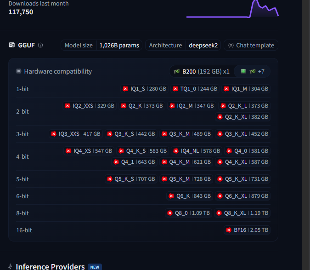The image size is (310, 270).
Task: Click the Inference Providers heading
Action: (x=50, y=267)
